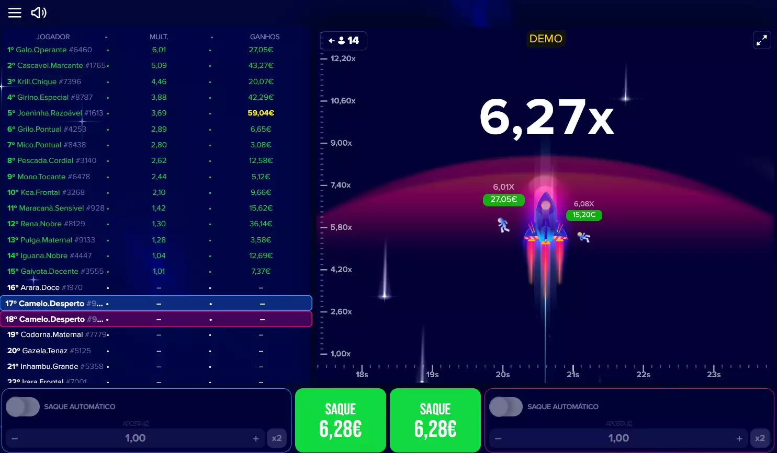Image resolution: width=777 pixels, height=453 pixels.
Task: Click the highlighted 59,04€ winnings
Action: [261, 113]
